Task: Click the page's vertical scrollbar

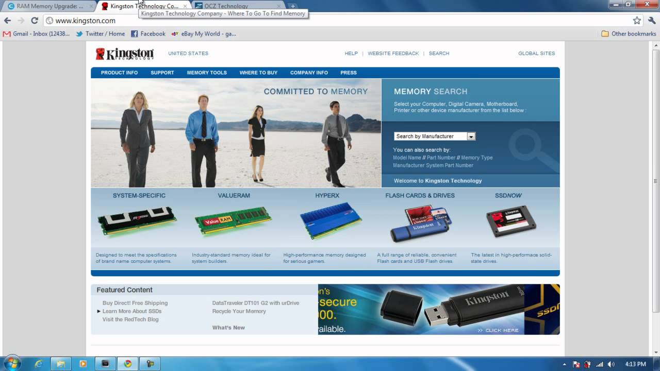Action: coord(656,180)
